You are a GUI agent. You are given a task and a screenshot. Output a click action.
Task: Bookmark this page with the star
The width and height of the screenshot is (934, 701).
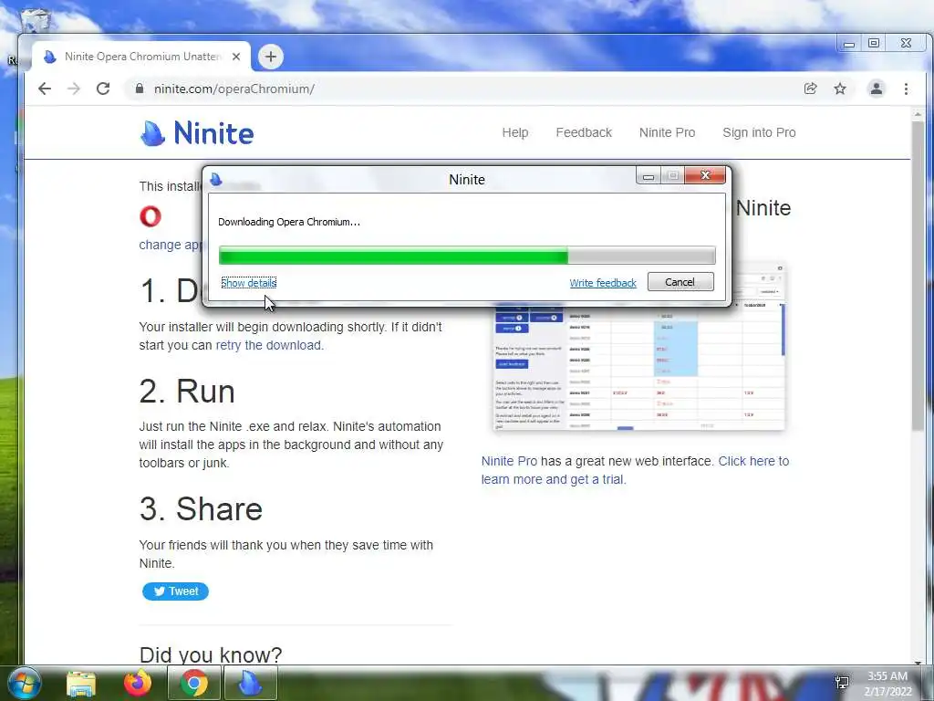(840, 89)
